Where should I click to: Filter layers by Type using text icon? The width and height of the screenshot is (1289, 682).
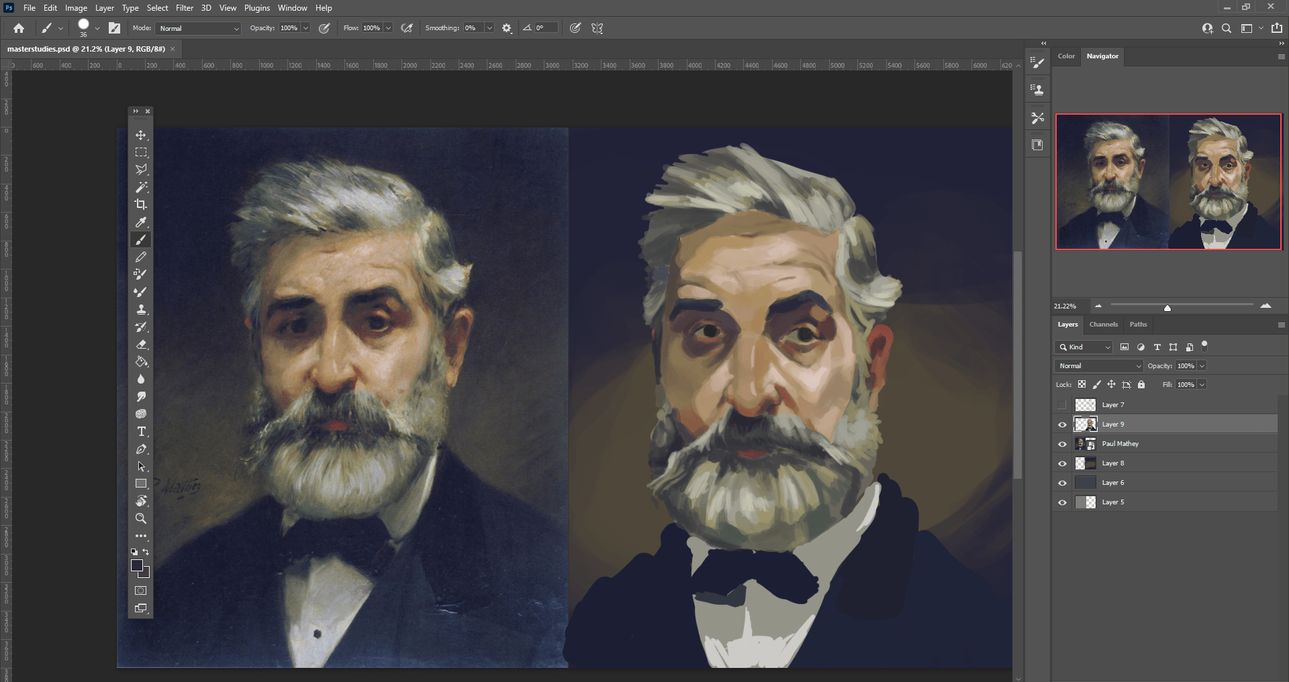coord(1157,347)
